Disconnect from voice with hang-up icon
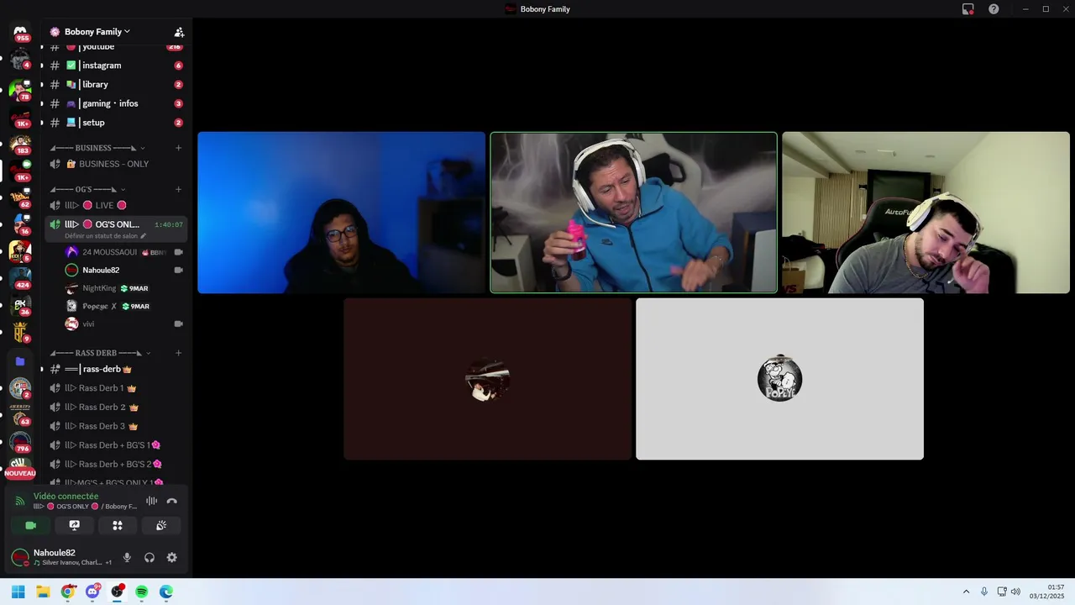This screenshot has height=605, width=1075. point(172,501)
